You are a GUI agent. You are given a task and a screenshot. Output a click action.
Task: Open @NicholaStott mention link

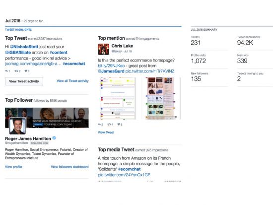pos(24,47)
